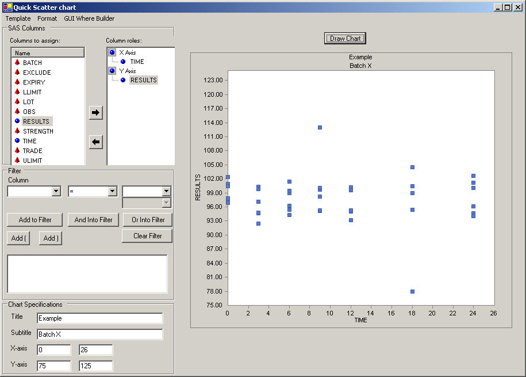Click the X Axis role icon
526x377 pixels.
point(112,52)
